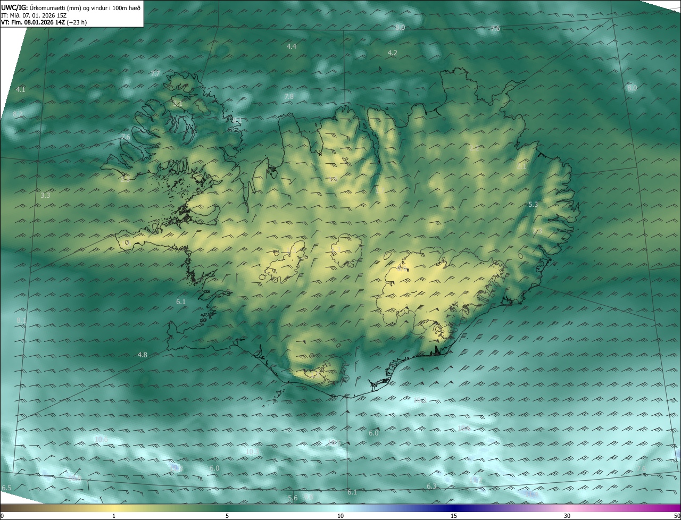Click the '4.2' value on the map
Screen dimensions: 681x520
pyautogui.click(x=392, y=53)
